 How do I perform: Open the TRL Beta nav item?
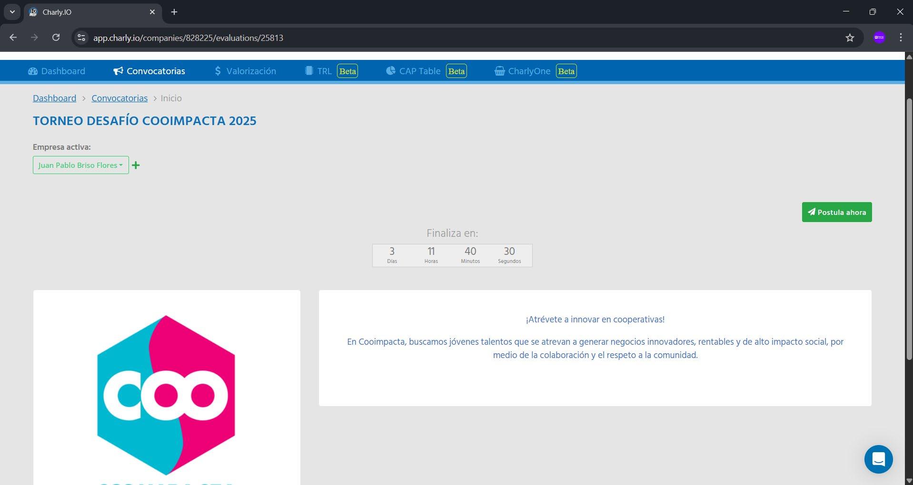(331, 71)
